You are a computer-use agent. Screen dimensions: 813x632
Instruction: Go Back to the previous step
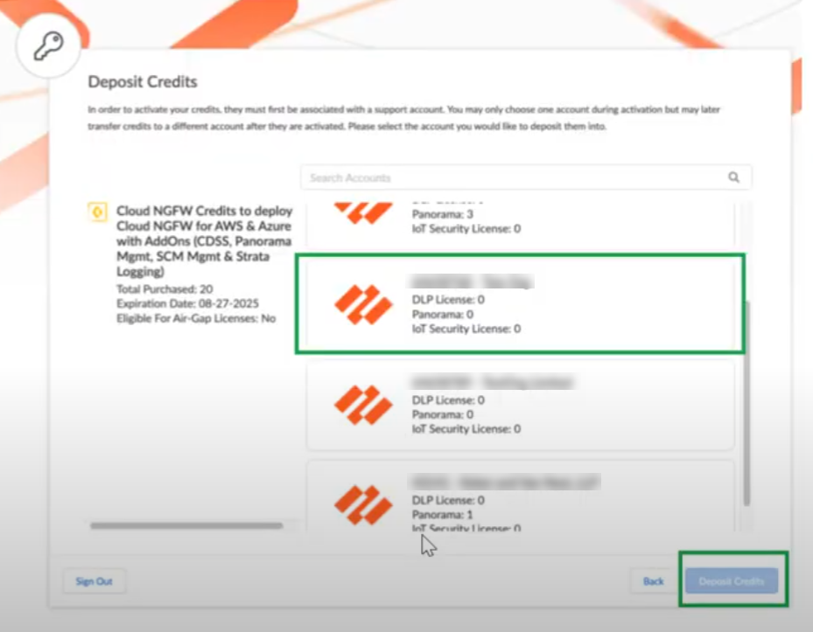(x=654, y=580)
